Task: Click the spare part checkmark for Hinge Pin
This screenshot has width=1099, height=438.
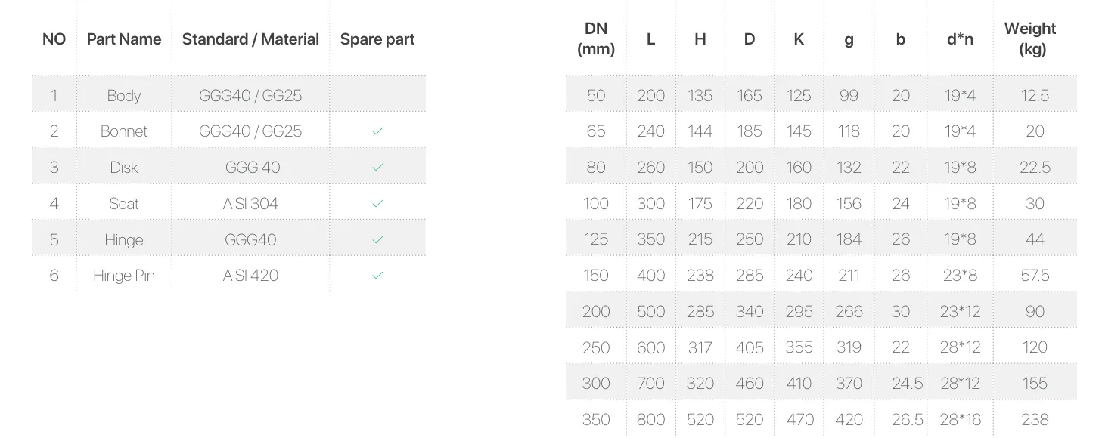Action: [x=377, y=276]
